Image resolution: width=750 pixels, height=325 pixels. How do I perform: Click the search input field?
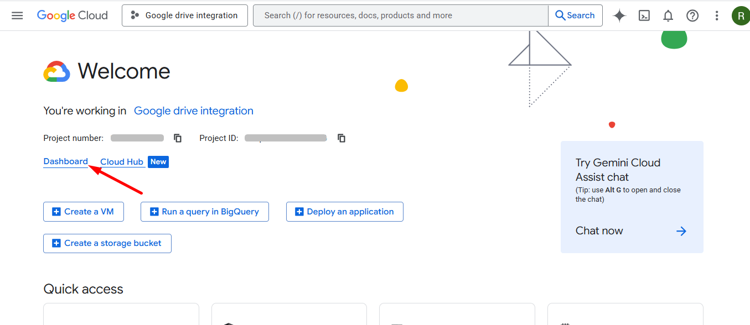400,15
